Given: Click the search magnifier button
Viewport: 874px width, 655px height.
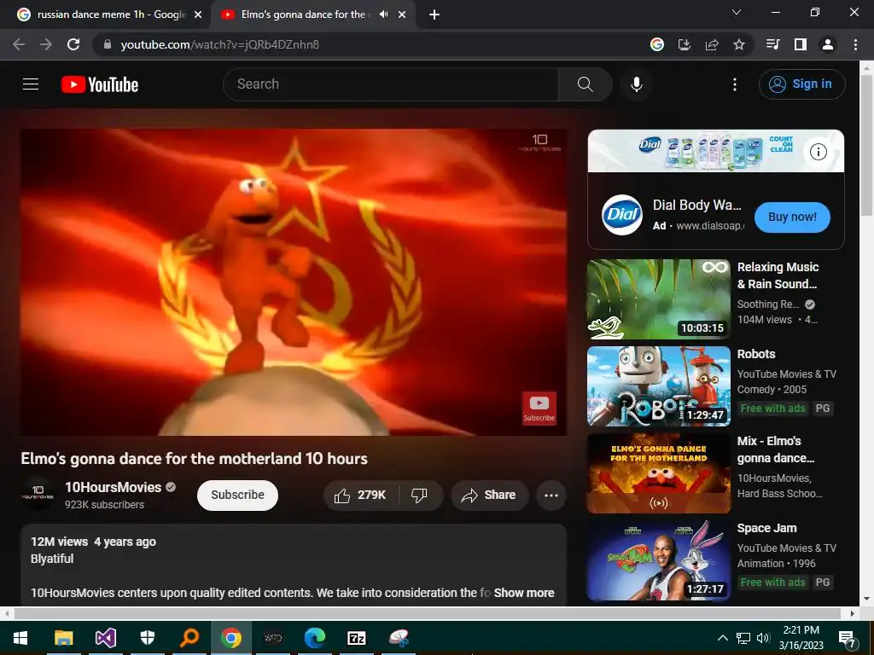Looking at the screenshot, I should 586,84.
